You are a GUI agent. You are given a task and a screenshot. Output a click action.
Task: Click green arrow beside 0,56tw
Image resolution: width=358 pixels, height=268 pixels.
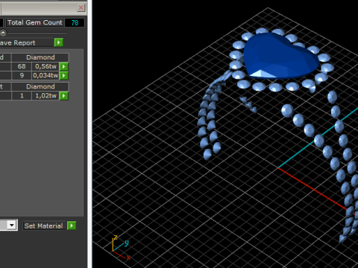point(64,66)
